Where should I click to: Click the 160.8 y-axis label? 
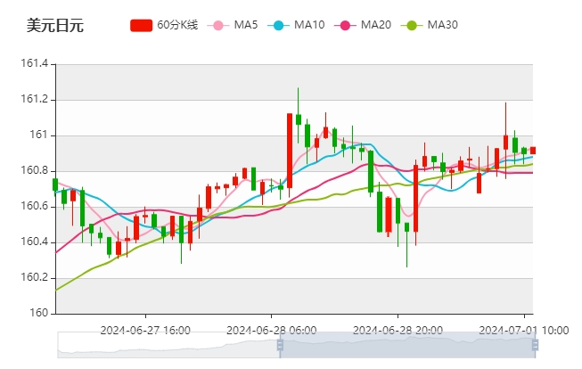35,171
